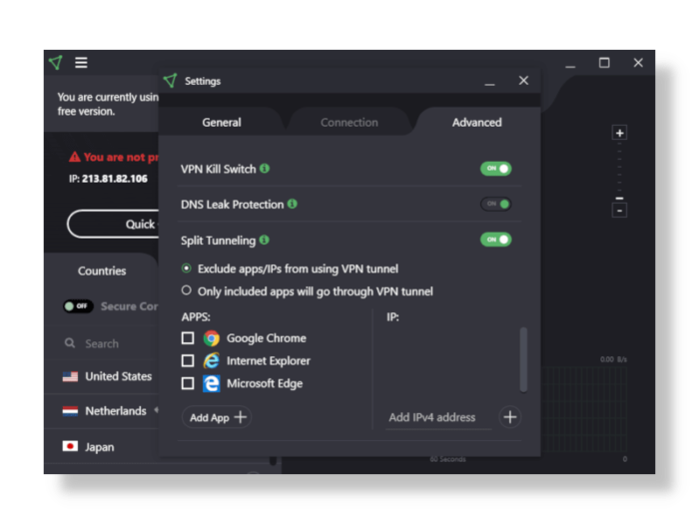Check the Google Chrome checkbox
The width and height of the screenshot is (699, 524).
188,338
